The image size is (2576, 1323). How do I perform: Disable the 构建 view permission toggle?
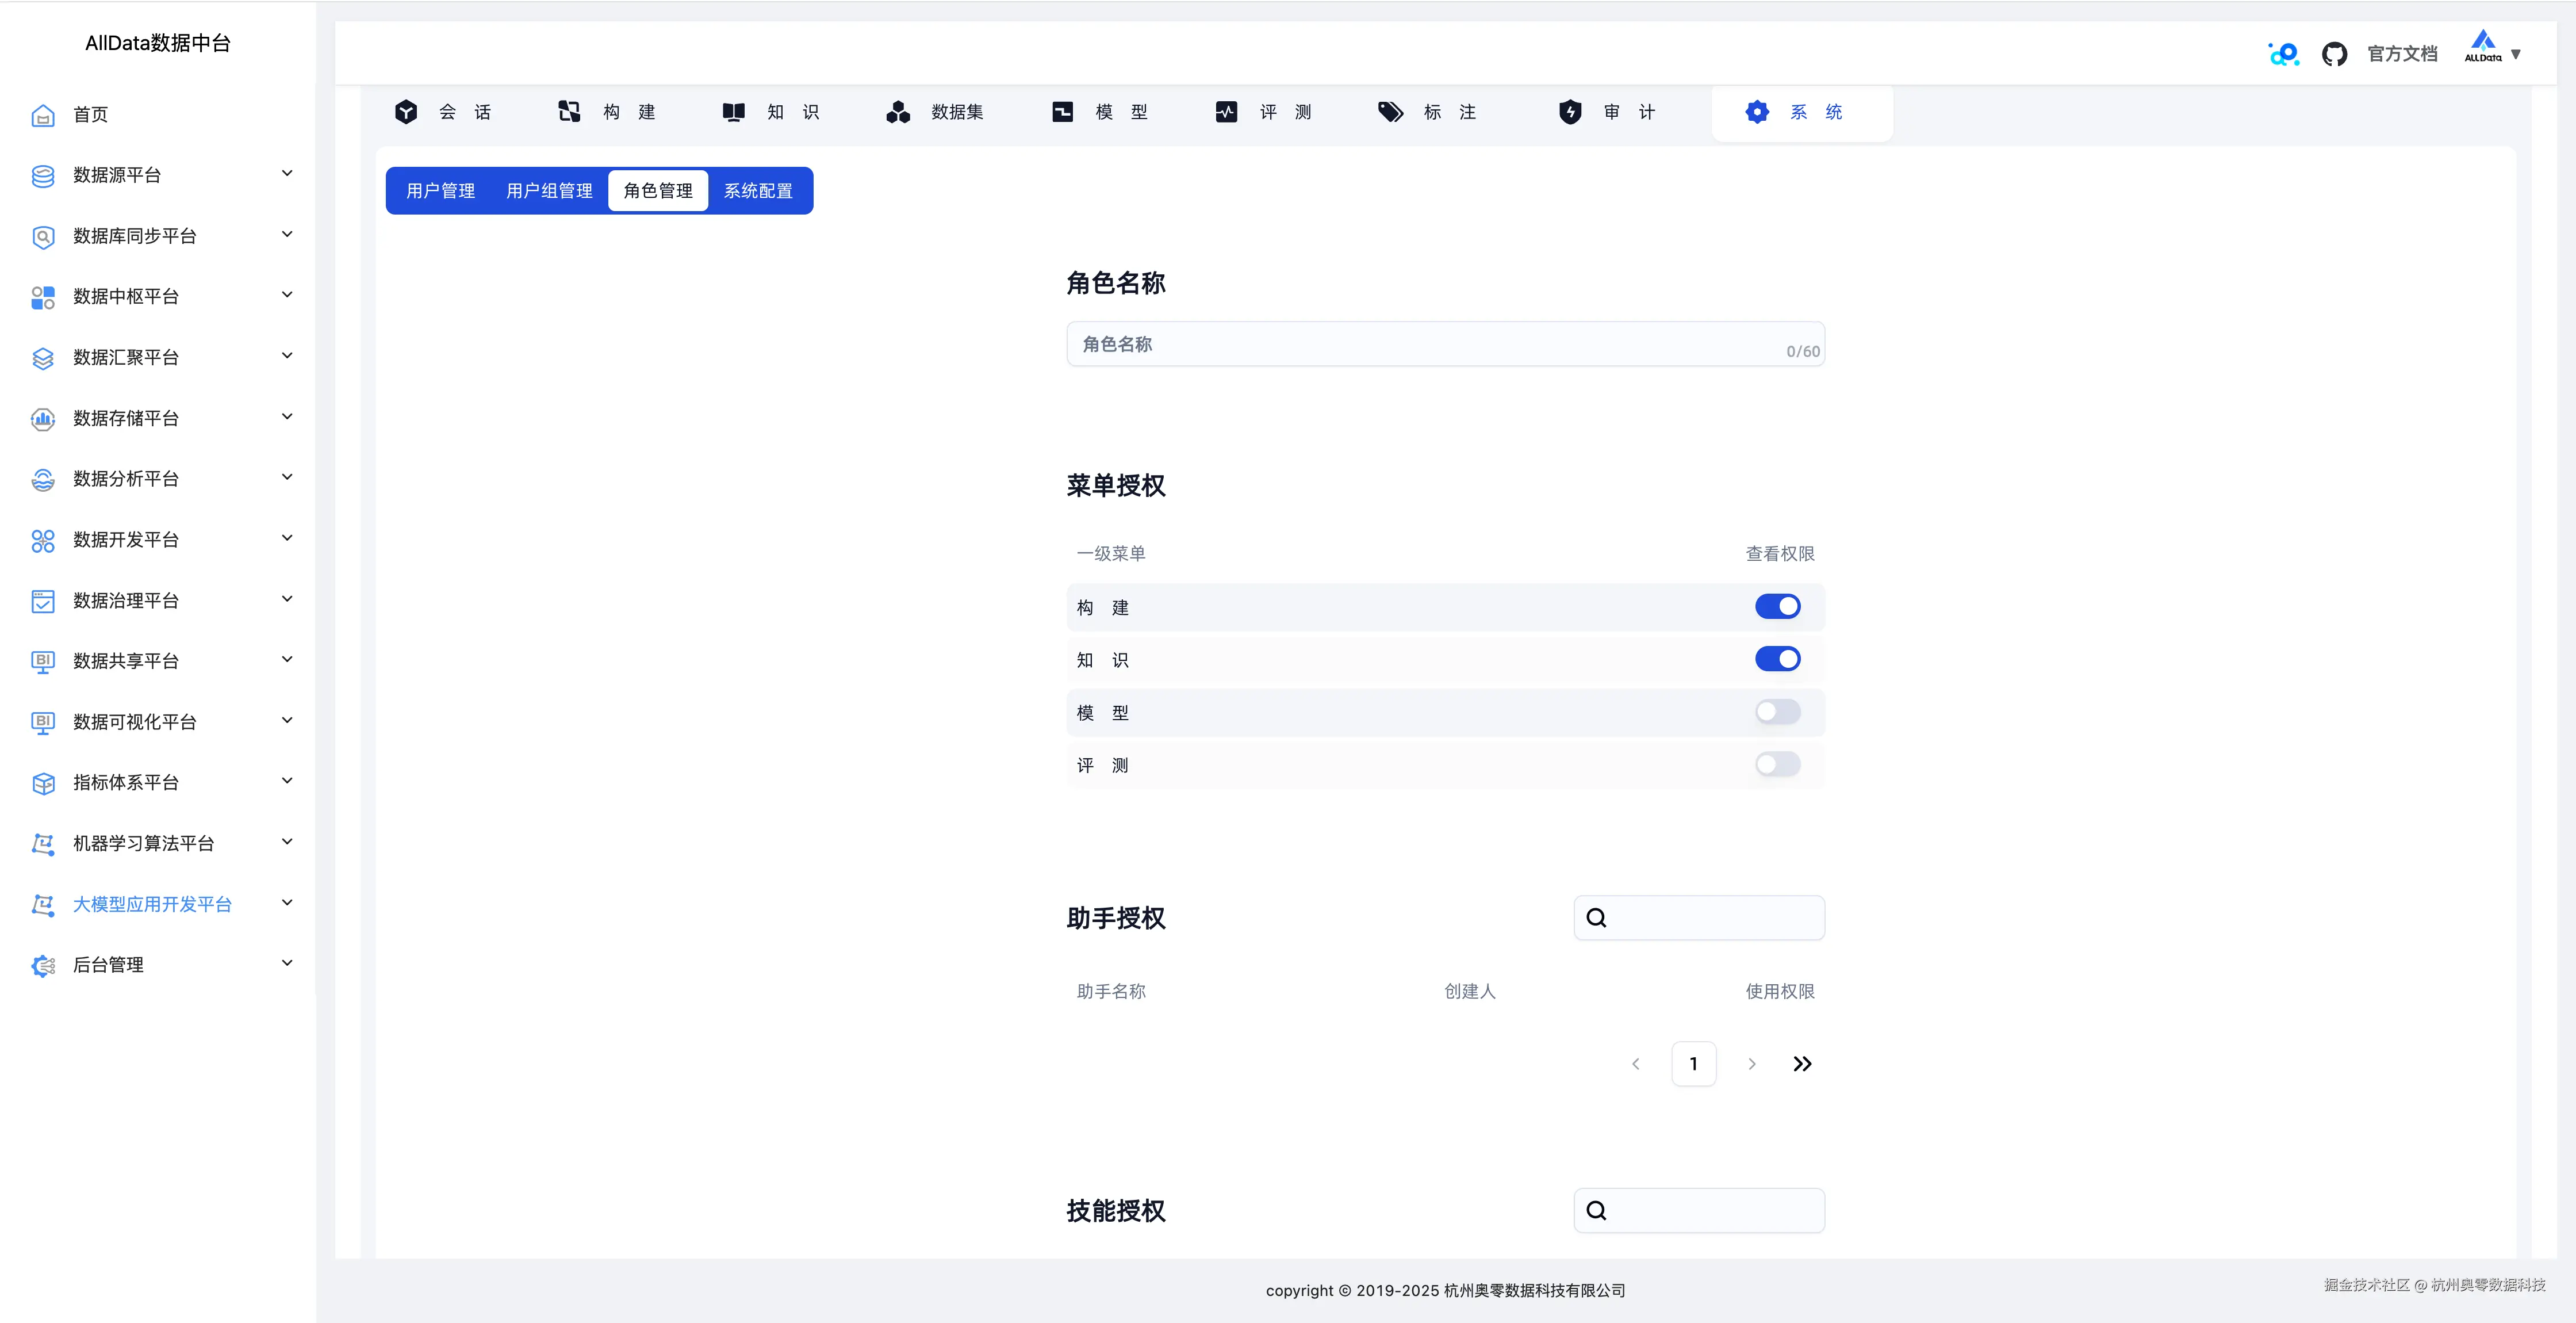[1777, 606]
